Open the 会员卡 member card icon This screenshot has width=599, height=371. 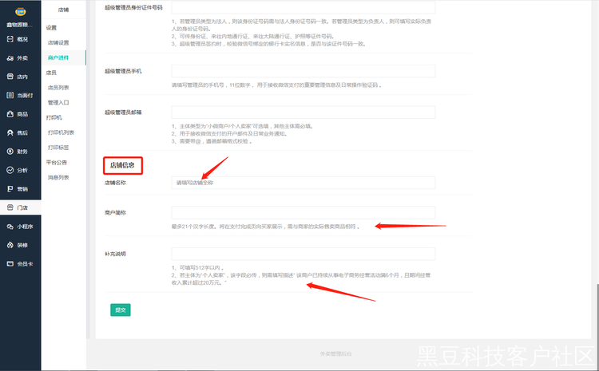point(10,264)
